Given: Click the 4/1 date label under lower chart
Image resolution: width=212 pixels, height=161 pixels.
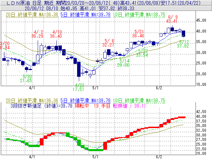Looking at the screenshot, I should coord(32,157).
